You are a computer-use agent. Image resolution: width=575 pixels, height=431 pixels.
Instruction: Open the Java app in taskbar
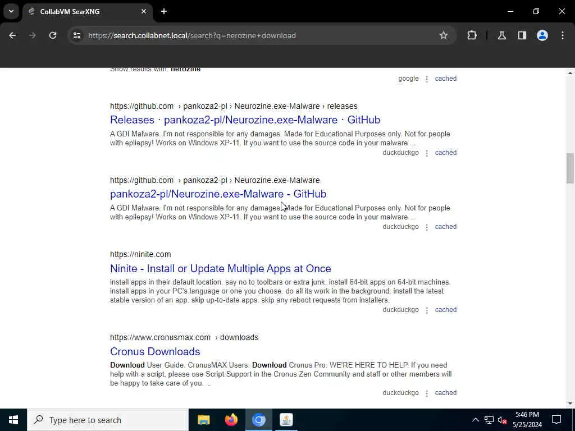pos(286,420)
